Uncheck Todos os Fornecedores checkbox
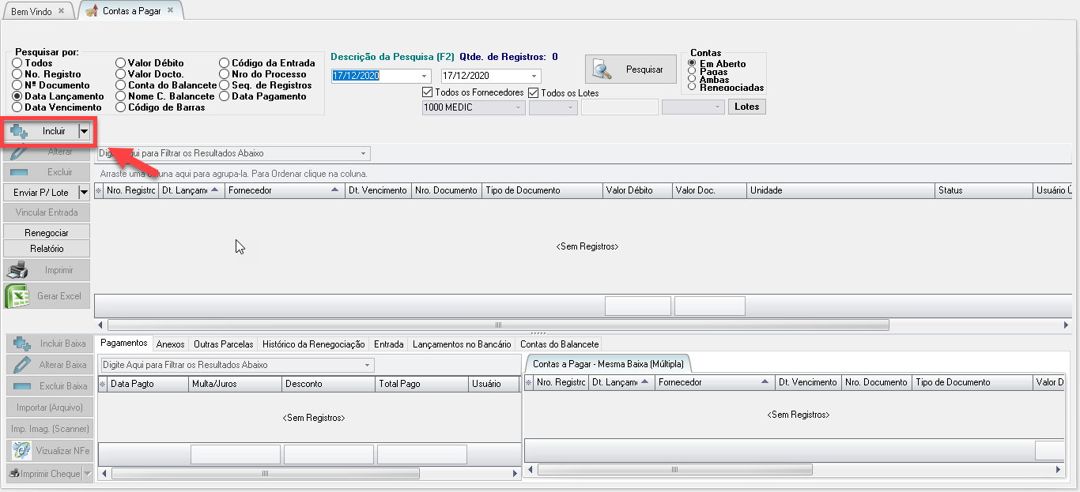This screenshot has height=492, width=1080. (428, 92)
